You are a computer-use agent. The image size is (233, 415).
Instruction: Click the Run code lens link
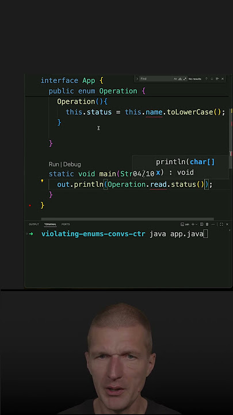54,164
